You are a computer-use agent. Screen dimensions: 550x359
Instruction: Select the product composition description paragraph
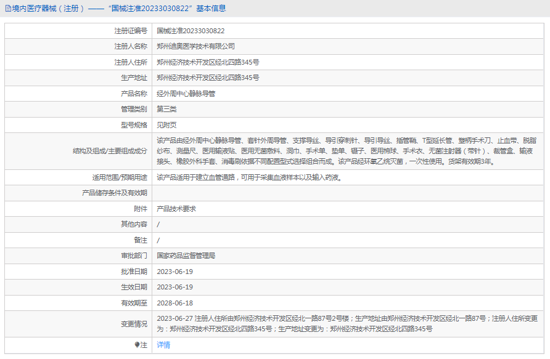(347, 151)
